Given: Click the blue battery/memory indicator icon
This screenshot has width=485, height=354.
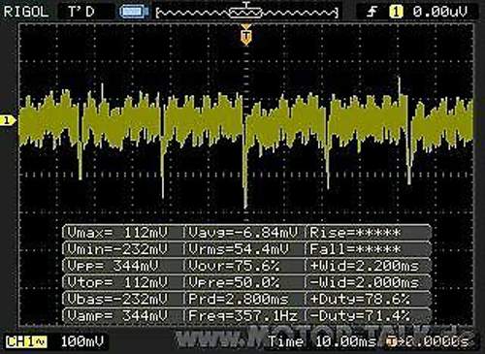Looking at the screenshot, I should (134, 12).
